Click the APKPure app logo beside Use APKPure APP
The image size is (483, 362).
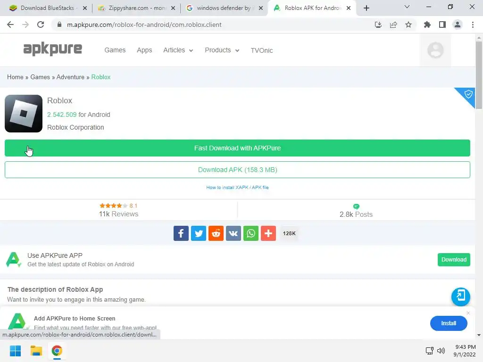(14, 260)
